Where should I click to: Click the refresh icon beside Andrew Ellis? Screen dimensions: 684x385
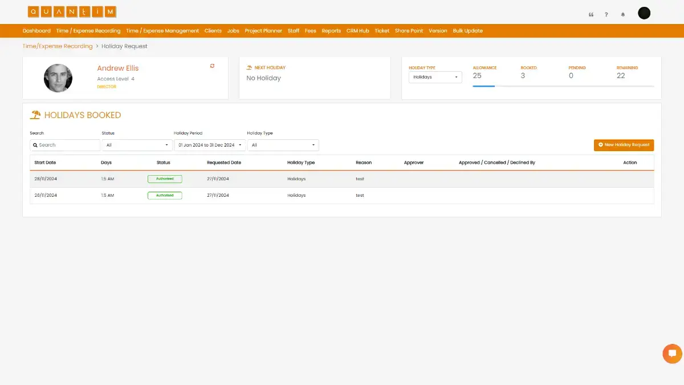pos(212,66)
